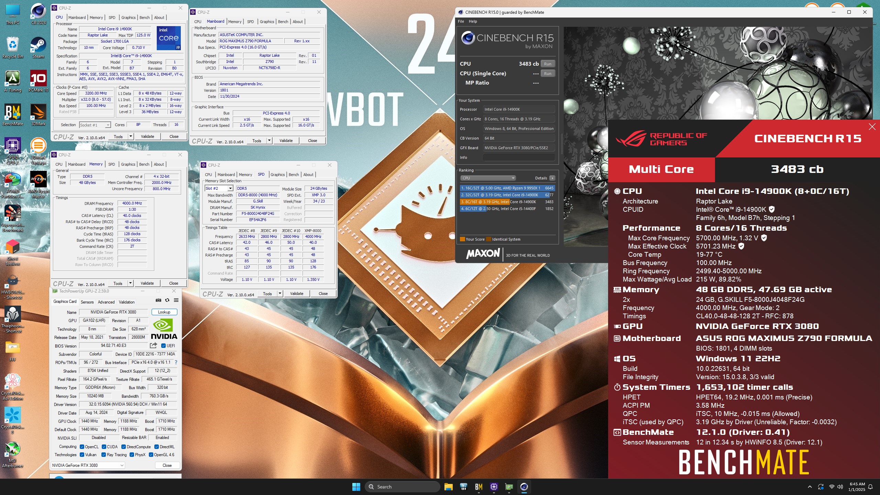Open GPU-Z hamburger menu icon
Image resolution: width=880 pixels, height=495 pixels.
176,300
